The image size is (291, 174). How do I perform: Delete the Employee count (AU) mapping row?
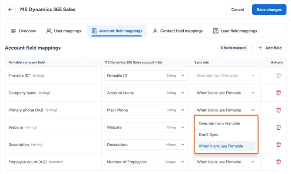[x=278, y=162]
